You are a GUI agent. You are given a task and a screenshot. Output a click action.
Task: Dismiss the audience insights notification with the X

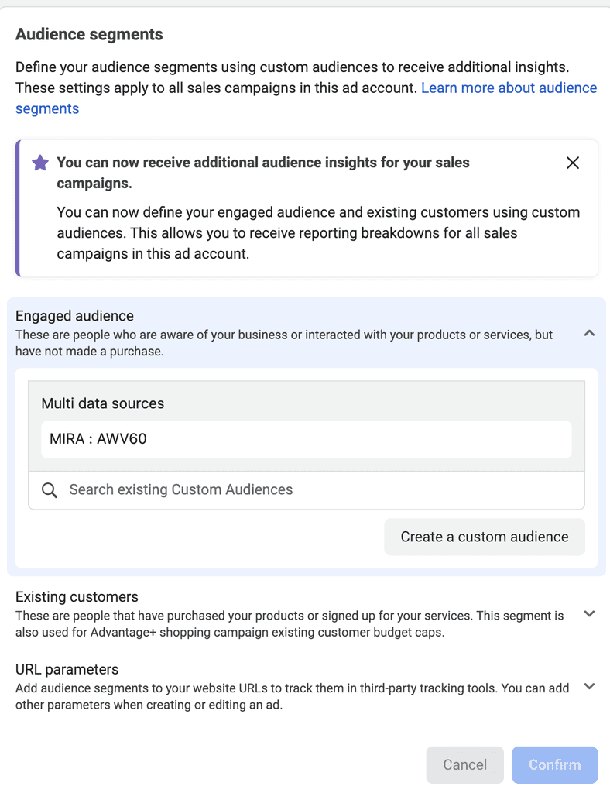(x=573, y=163)
